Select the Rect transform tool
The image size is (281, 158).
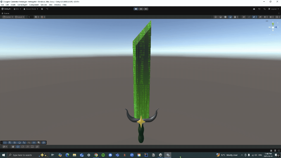32,147
